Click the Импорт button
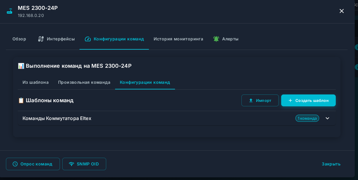The height and width of the screenshot is (180, 358). click(260, 100)
